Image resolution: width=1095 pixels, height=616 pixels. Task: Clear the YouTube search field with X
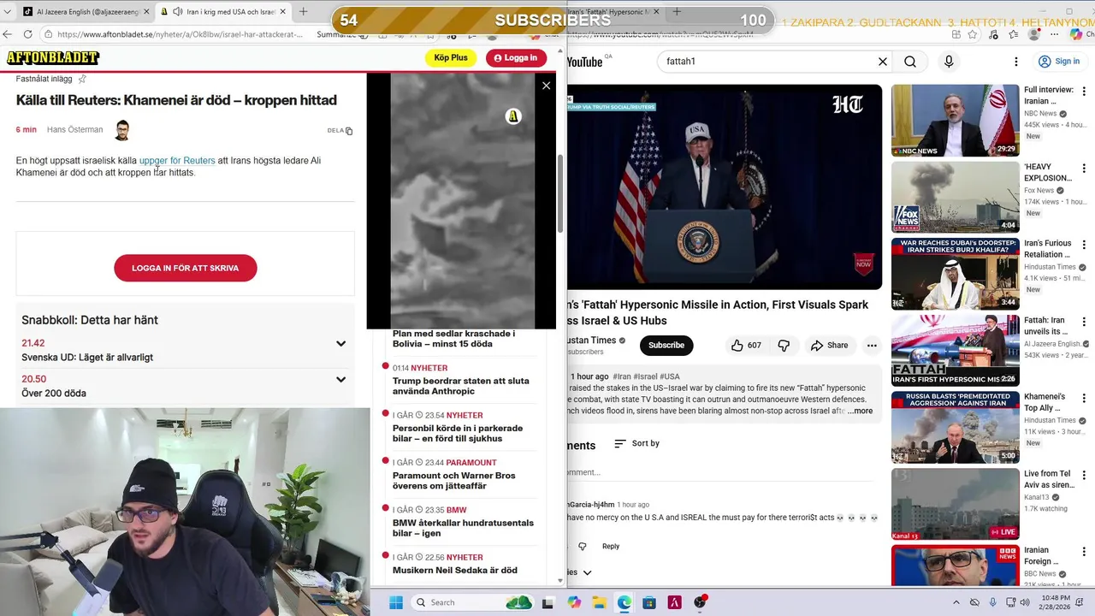coord(883,62)
